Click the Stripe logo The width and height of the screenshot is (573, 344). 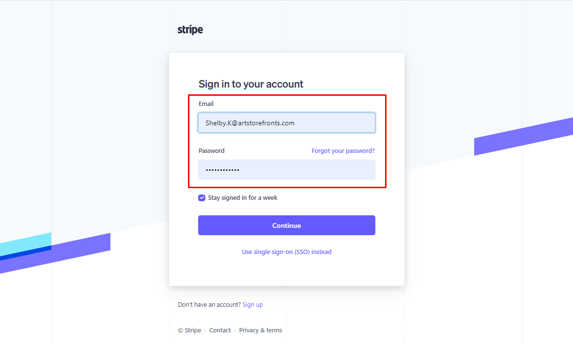pos(190,30)
